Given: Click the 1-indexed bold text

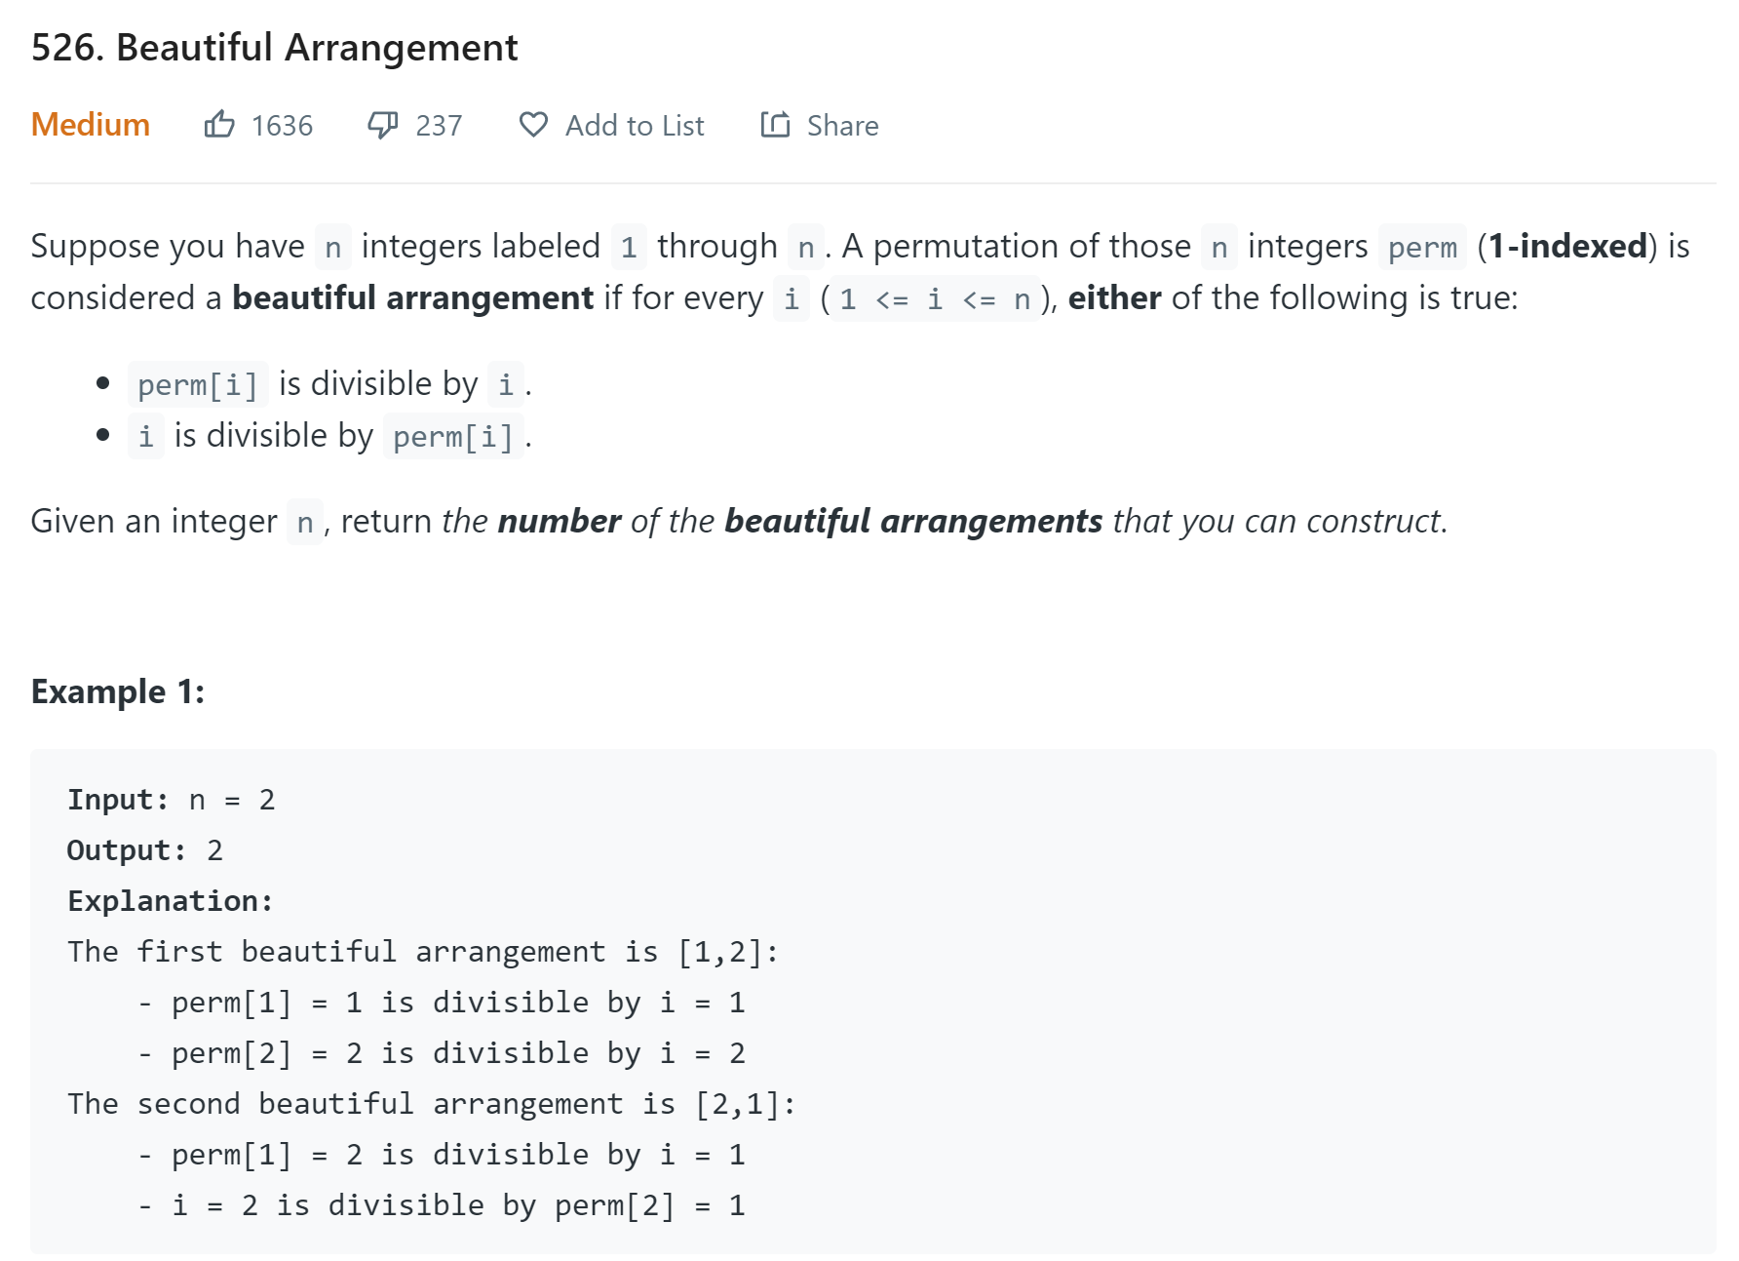Looking at the screenshot, I should pyautogui.click(x=1567, y=246).
